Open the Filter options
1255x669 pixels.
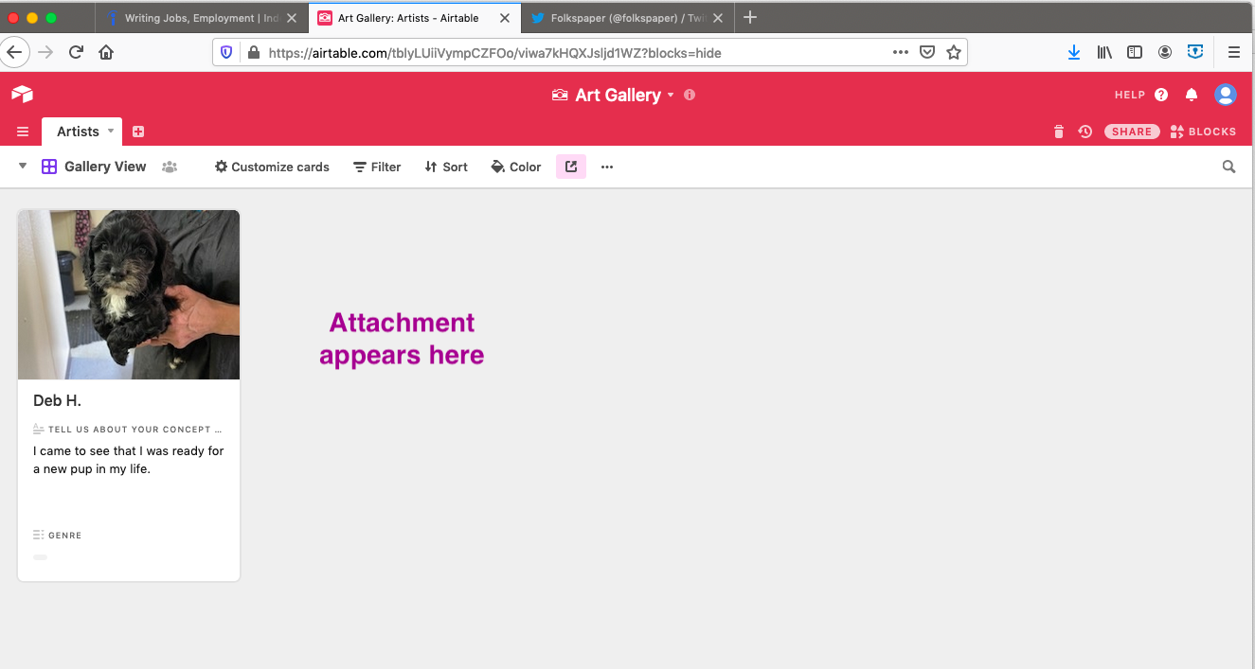coord(377,167)
